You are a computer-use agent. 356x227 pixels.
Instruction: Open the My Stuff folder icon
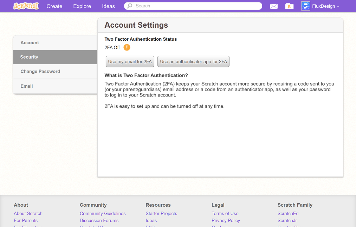289,6
